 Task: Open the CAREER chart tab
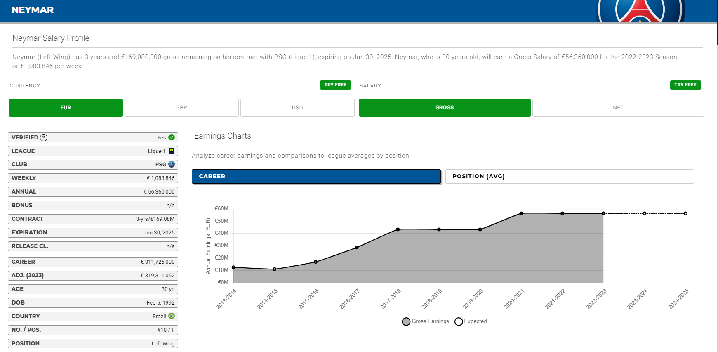pyautogui.click(x=316, y=176)
